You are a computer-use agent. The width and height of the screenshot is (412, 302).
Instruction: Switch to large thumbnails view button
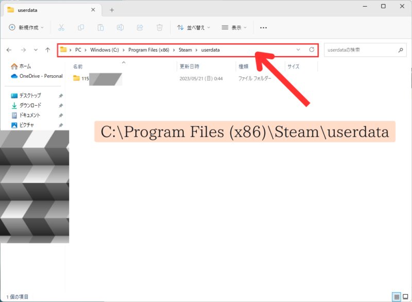[x=405, y=297]
